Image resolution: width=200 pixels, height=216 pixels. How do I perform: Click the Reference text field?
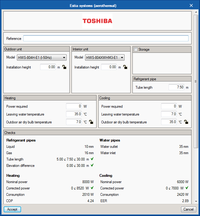tap(106, 38)
